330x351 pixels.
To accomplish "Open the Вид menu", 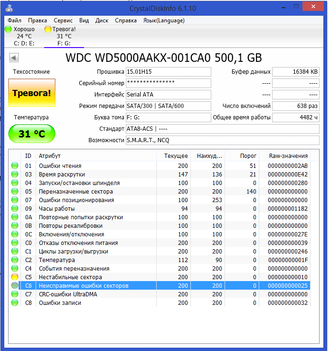I will coord(84,20).
